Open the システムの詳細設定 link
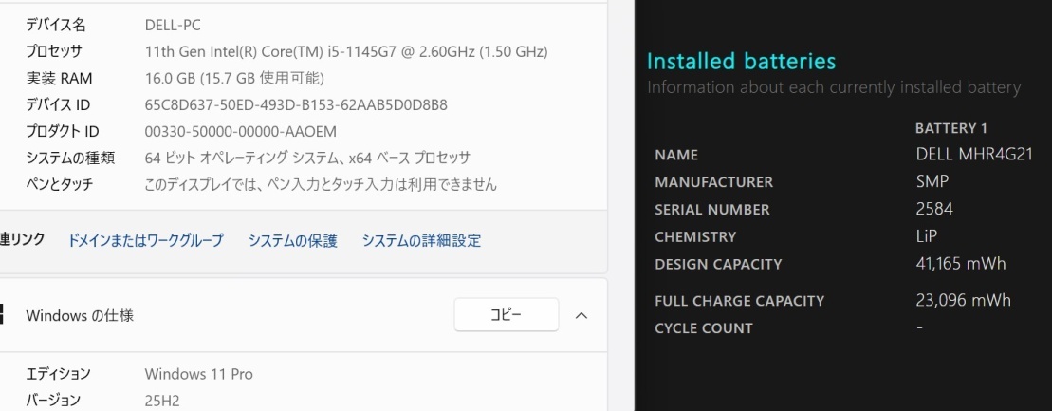The height and width of the screenshot is (411, 1052). tap(421, 240)
